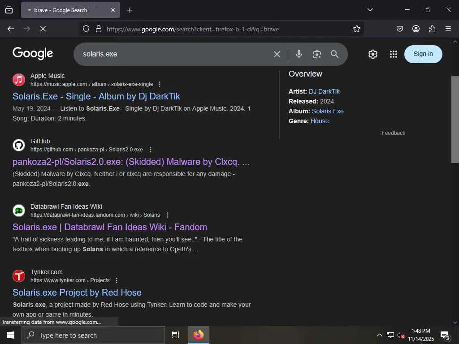Click Type here to search box
This screenshot has height=344, width=459.
click(93, 335)
